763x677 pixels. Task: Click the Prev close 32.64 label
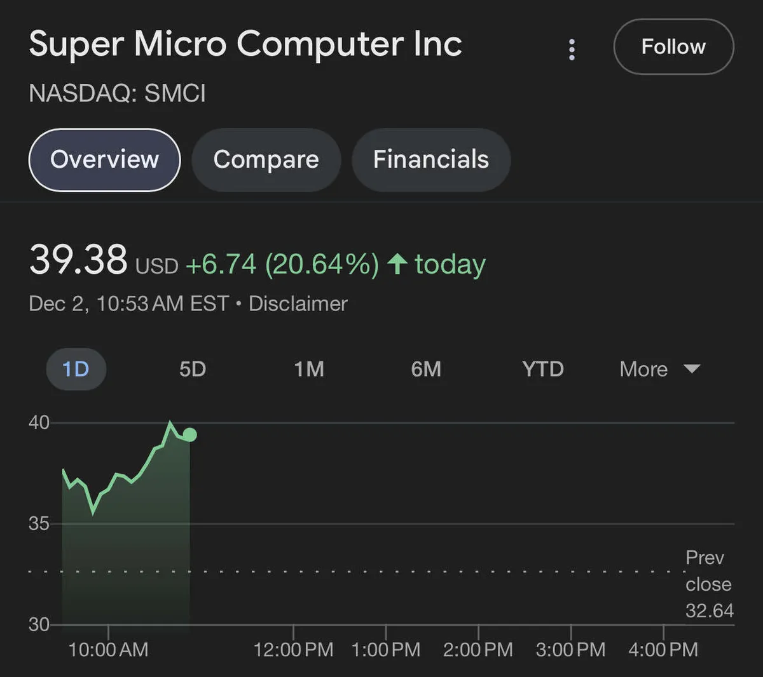tap(708, 584)
